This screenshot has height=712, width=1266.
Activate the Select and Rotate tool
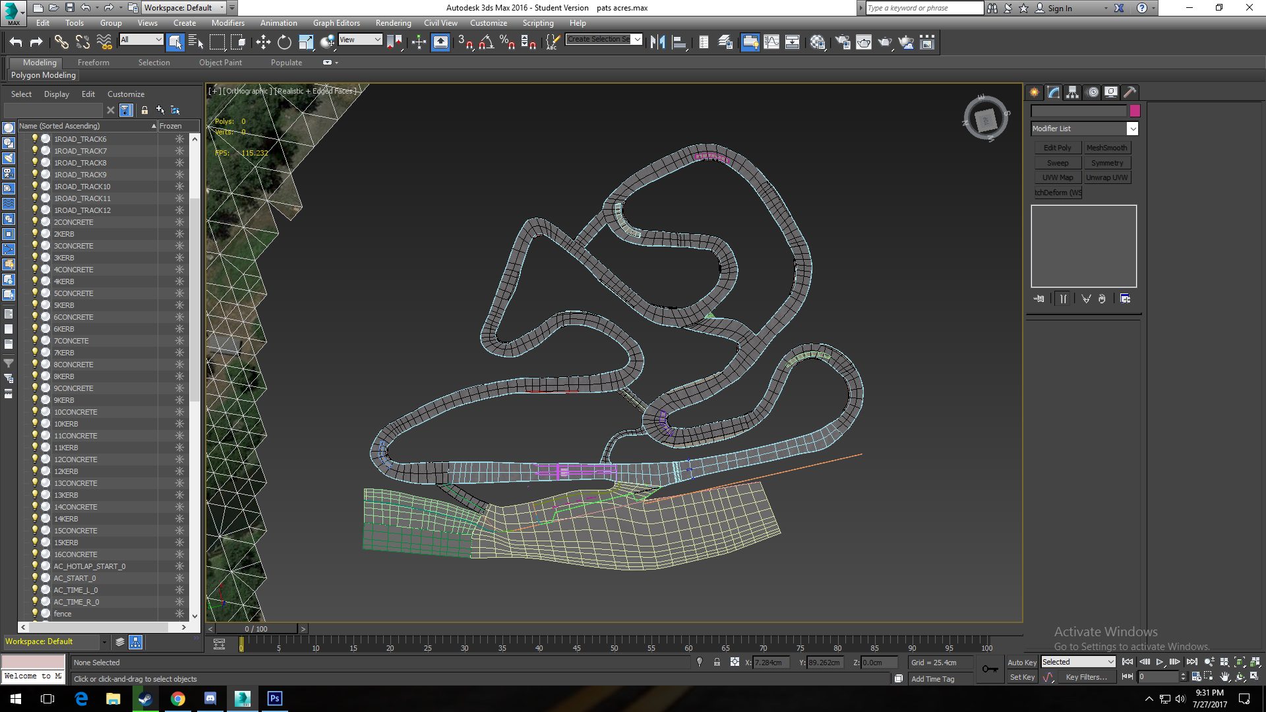pyautogui.click(x=284, y=42)
